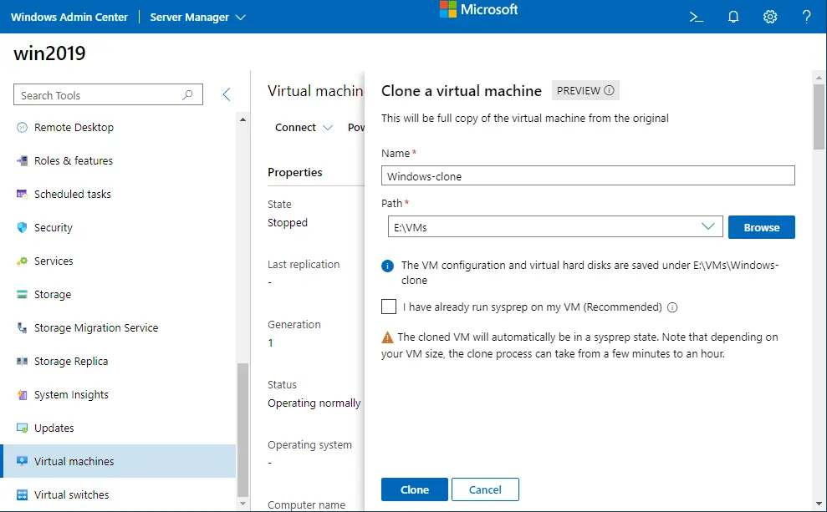Image resolution: width=827 pixels, height=512 pixels.
Task: Click the Microsoft logo
Action: 478,9
